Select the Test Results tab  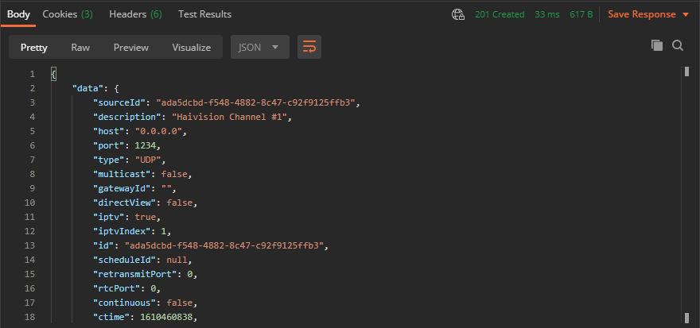204,14
